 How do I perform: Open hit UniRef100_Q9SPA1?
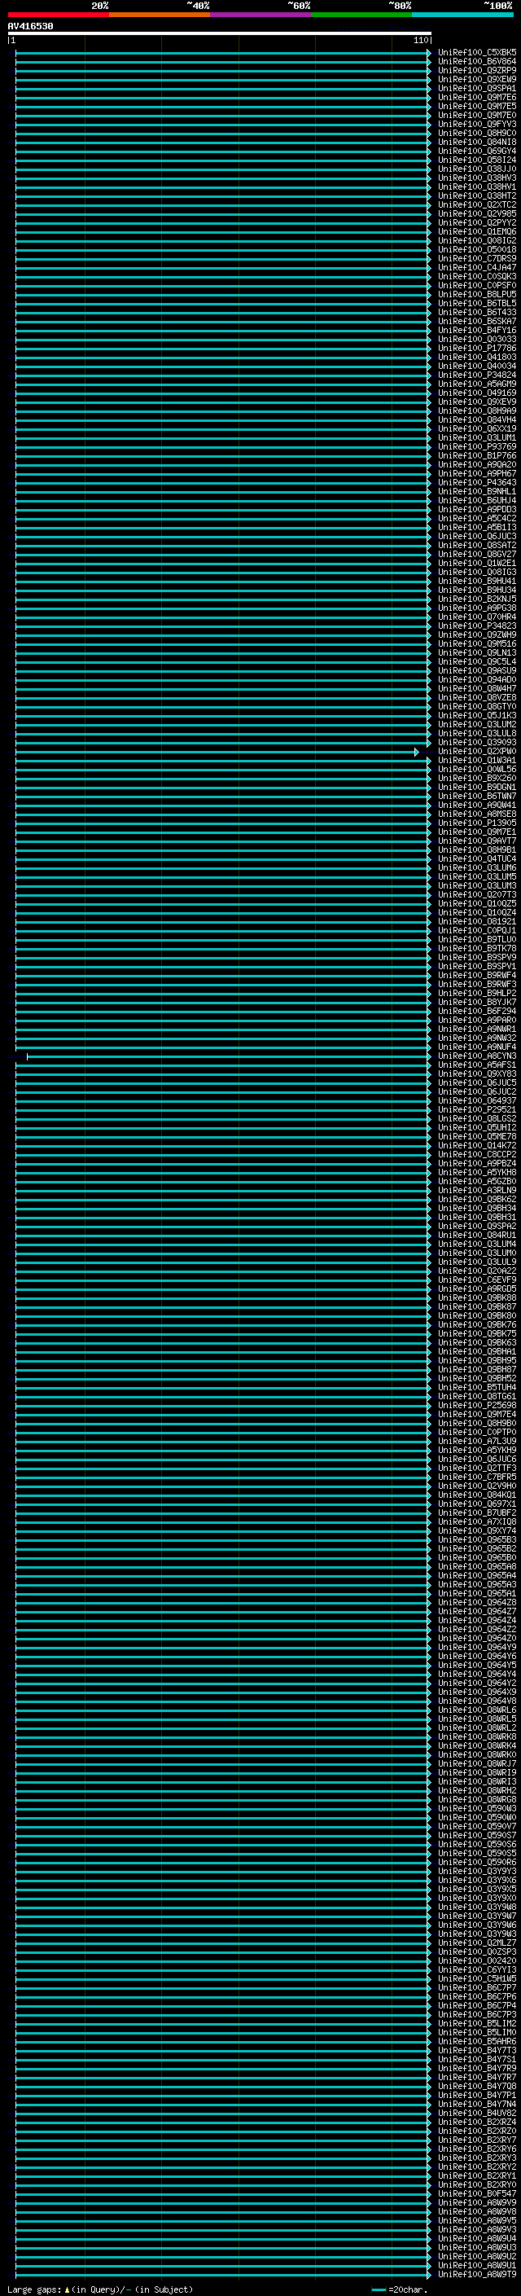point(477,88)
